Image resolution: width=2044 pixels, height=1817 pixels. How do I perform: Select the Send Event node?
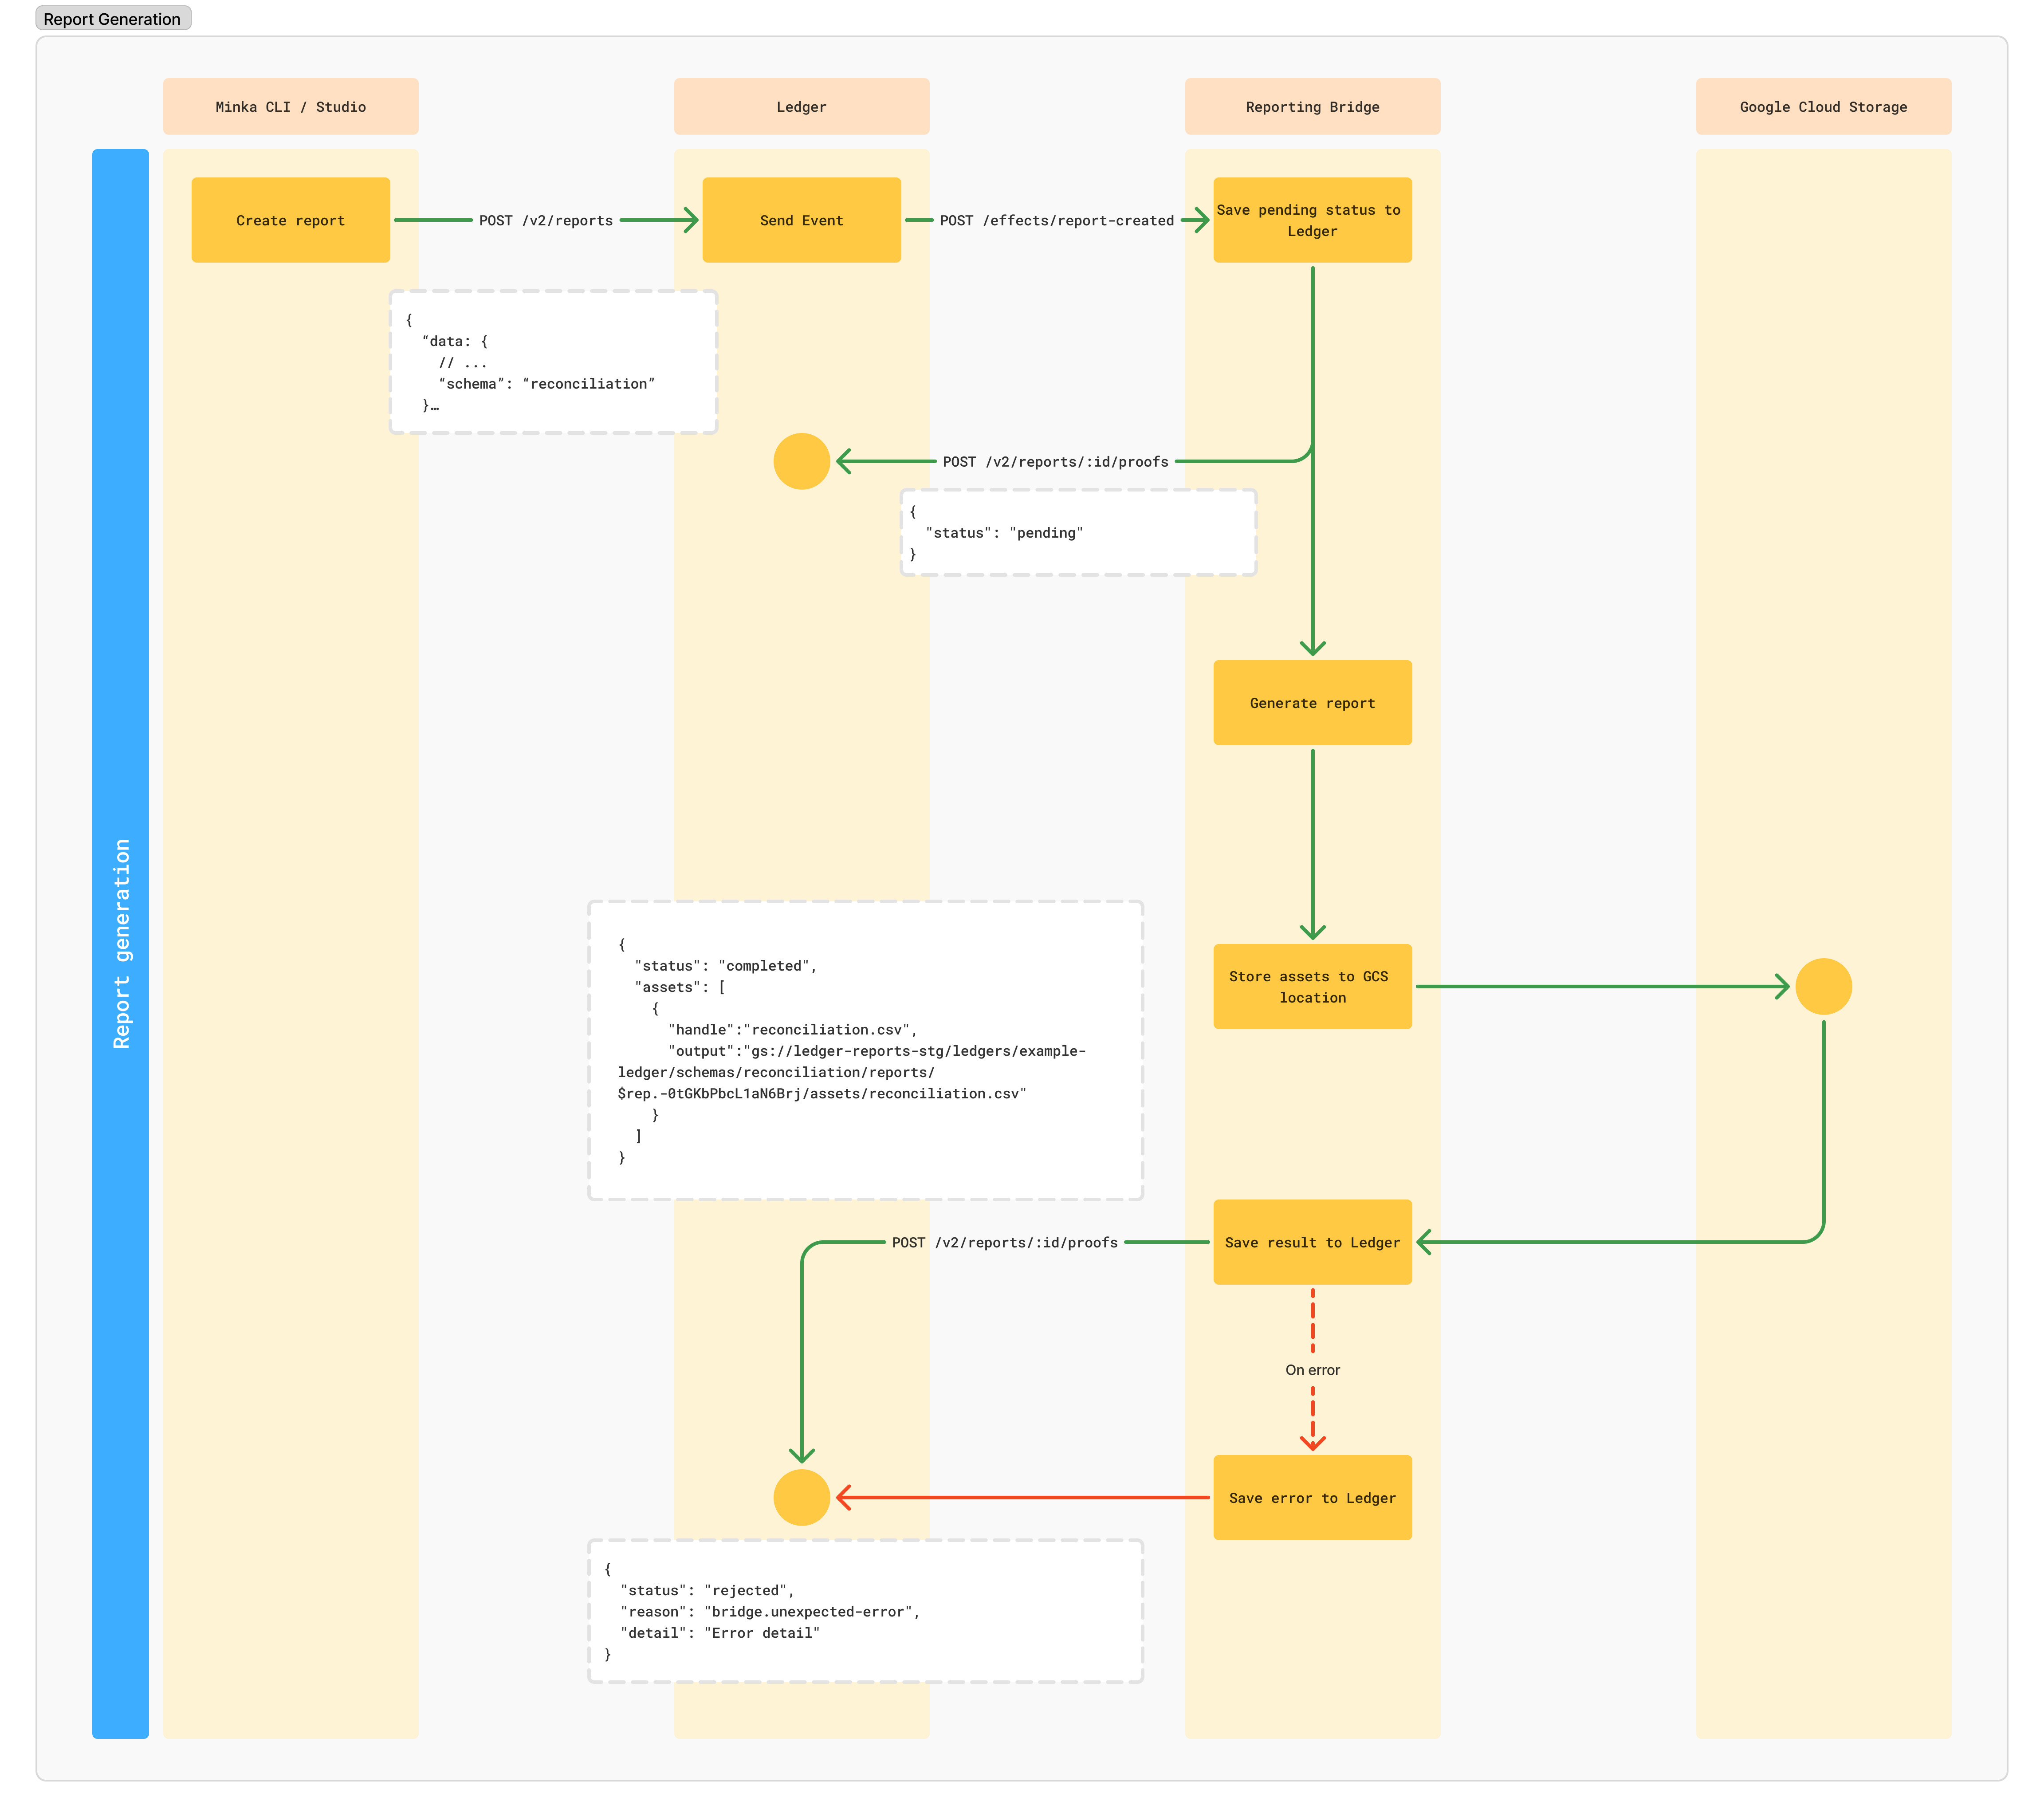click(x=801, y=220)
